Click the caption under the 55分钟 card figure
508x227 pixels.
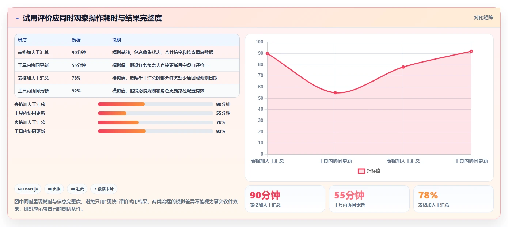pos(349,205)
